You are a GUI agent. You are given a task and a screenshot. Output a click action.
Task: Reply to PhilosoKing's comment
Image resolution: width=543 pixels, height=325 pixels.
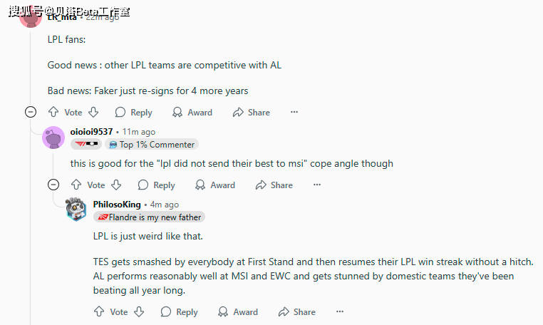180,312
